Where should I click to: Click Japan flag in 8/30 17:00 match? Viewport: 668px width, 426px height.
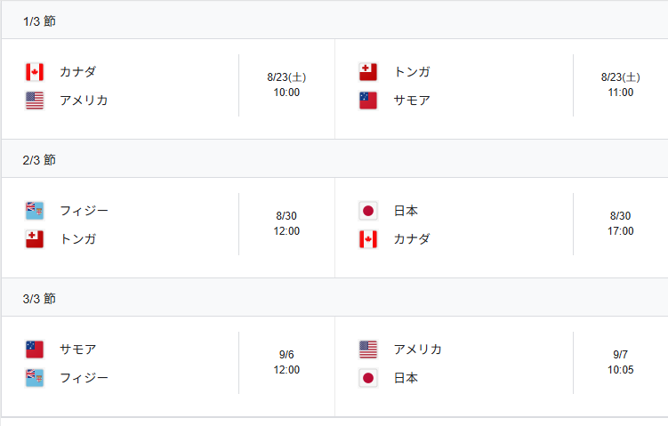(368, 211)
